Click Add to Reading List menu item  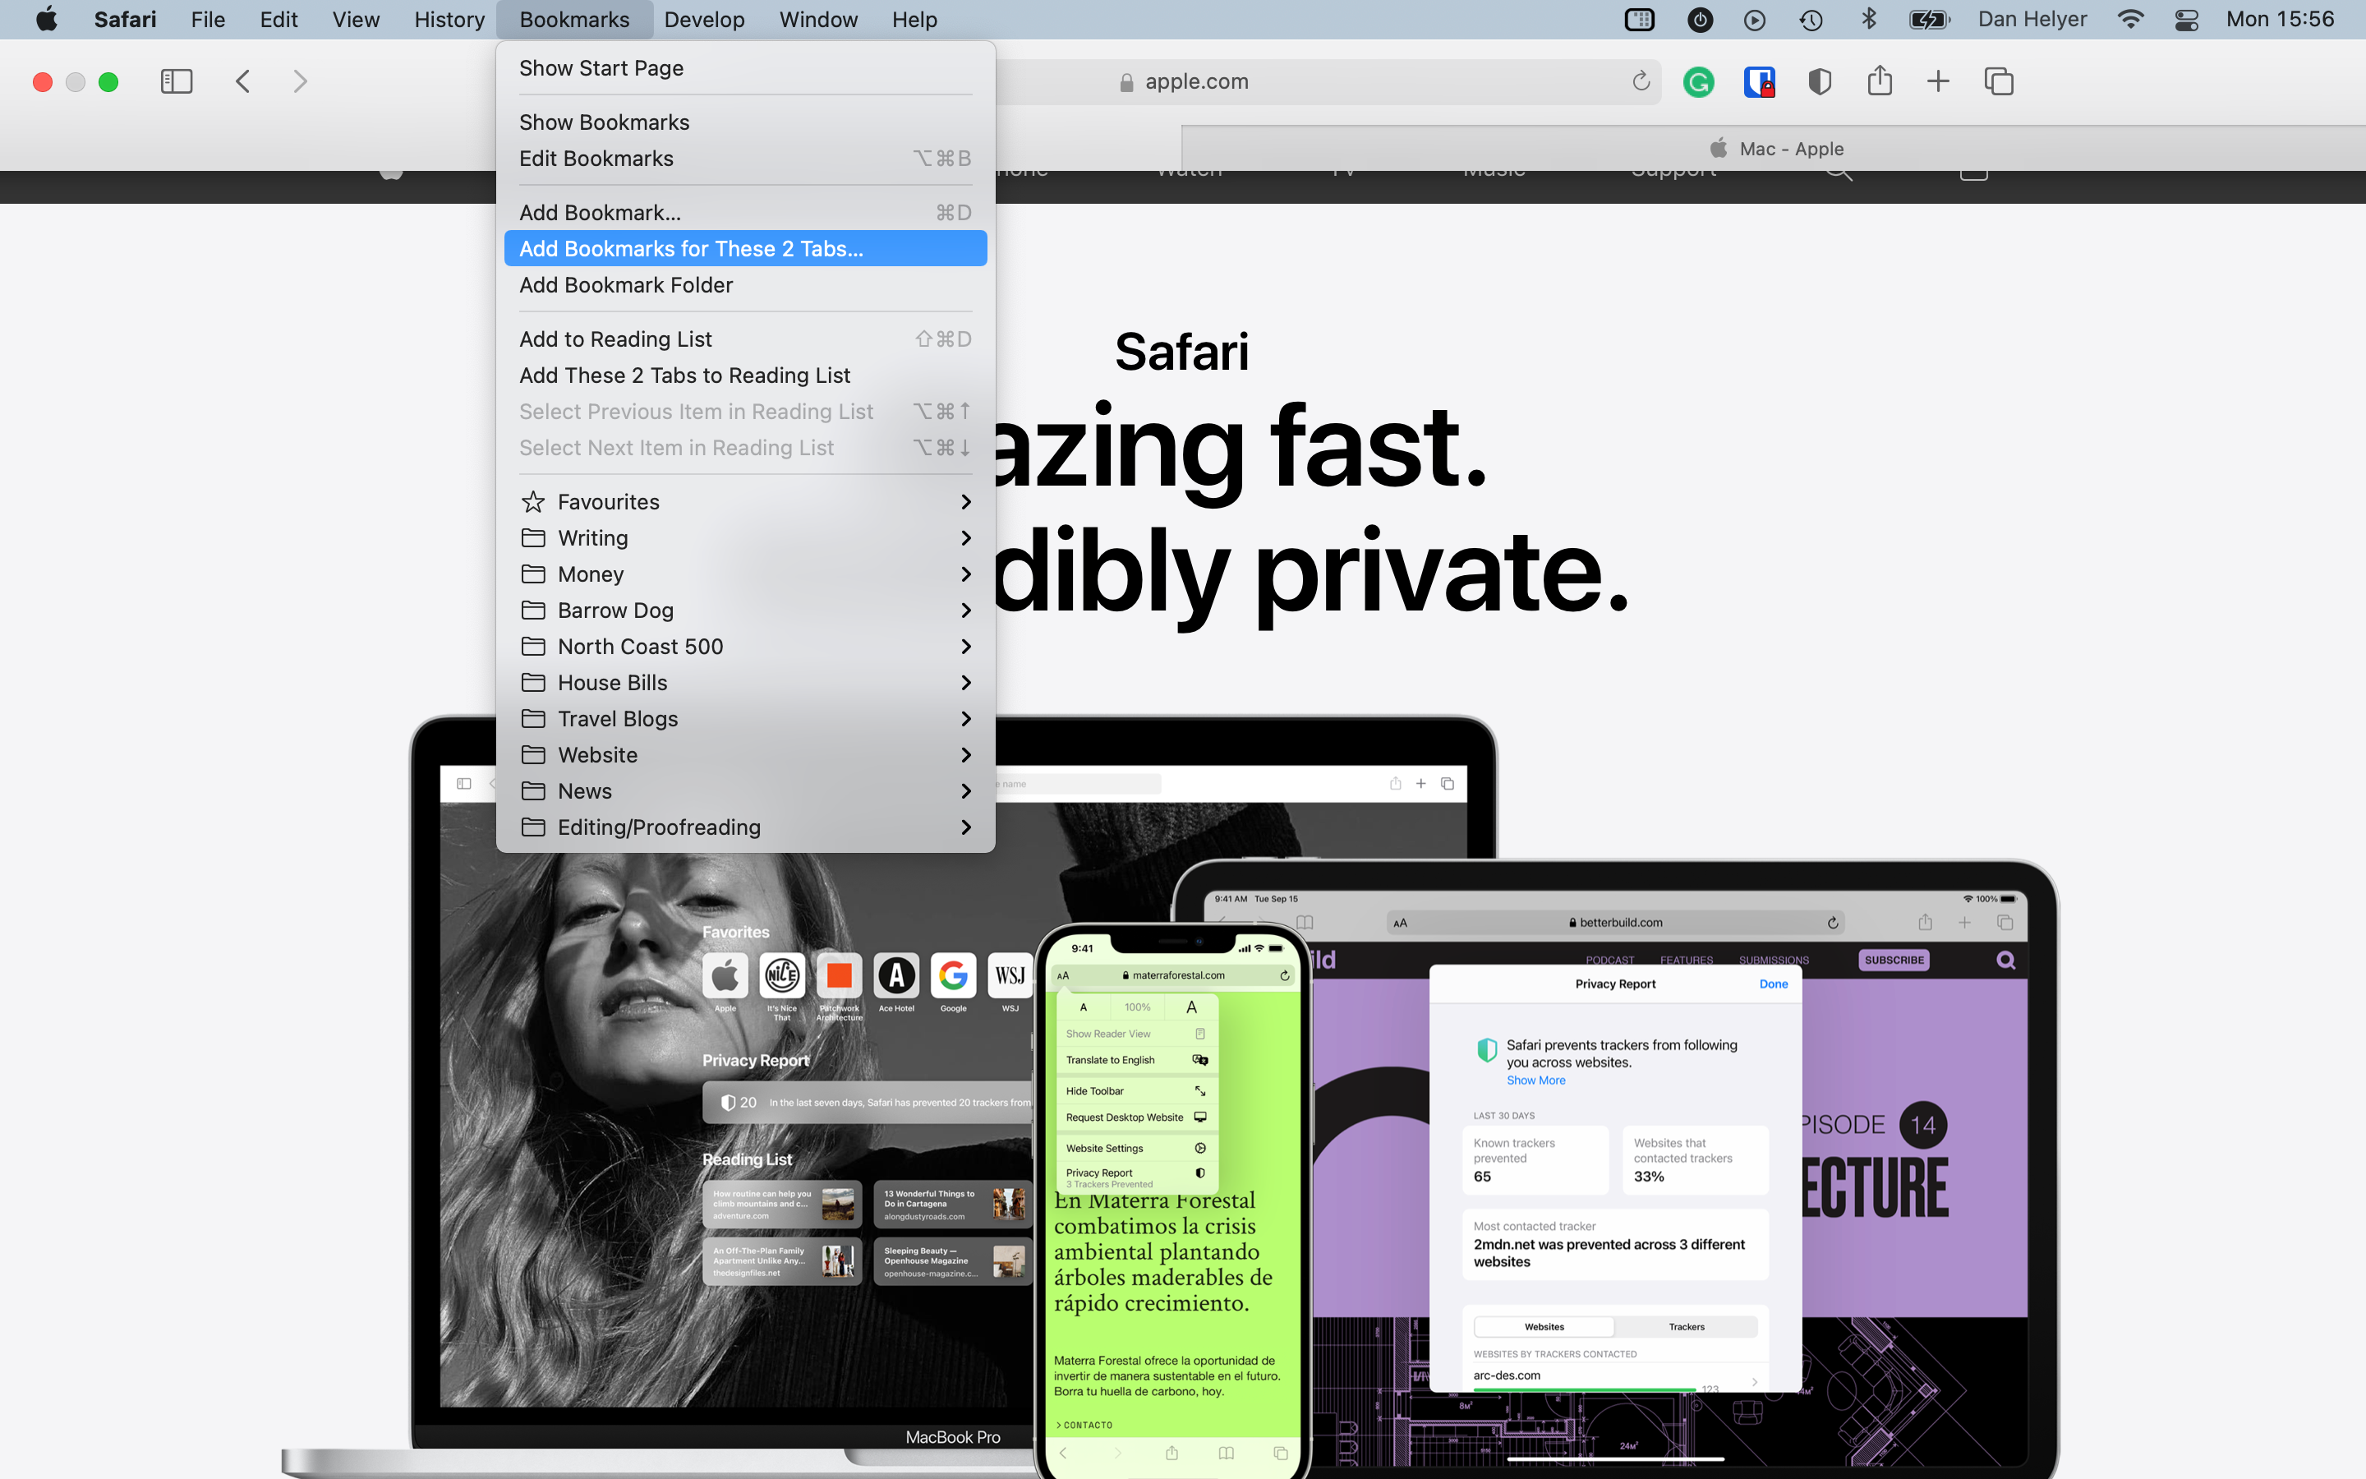[x=615, y=338]
